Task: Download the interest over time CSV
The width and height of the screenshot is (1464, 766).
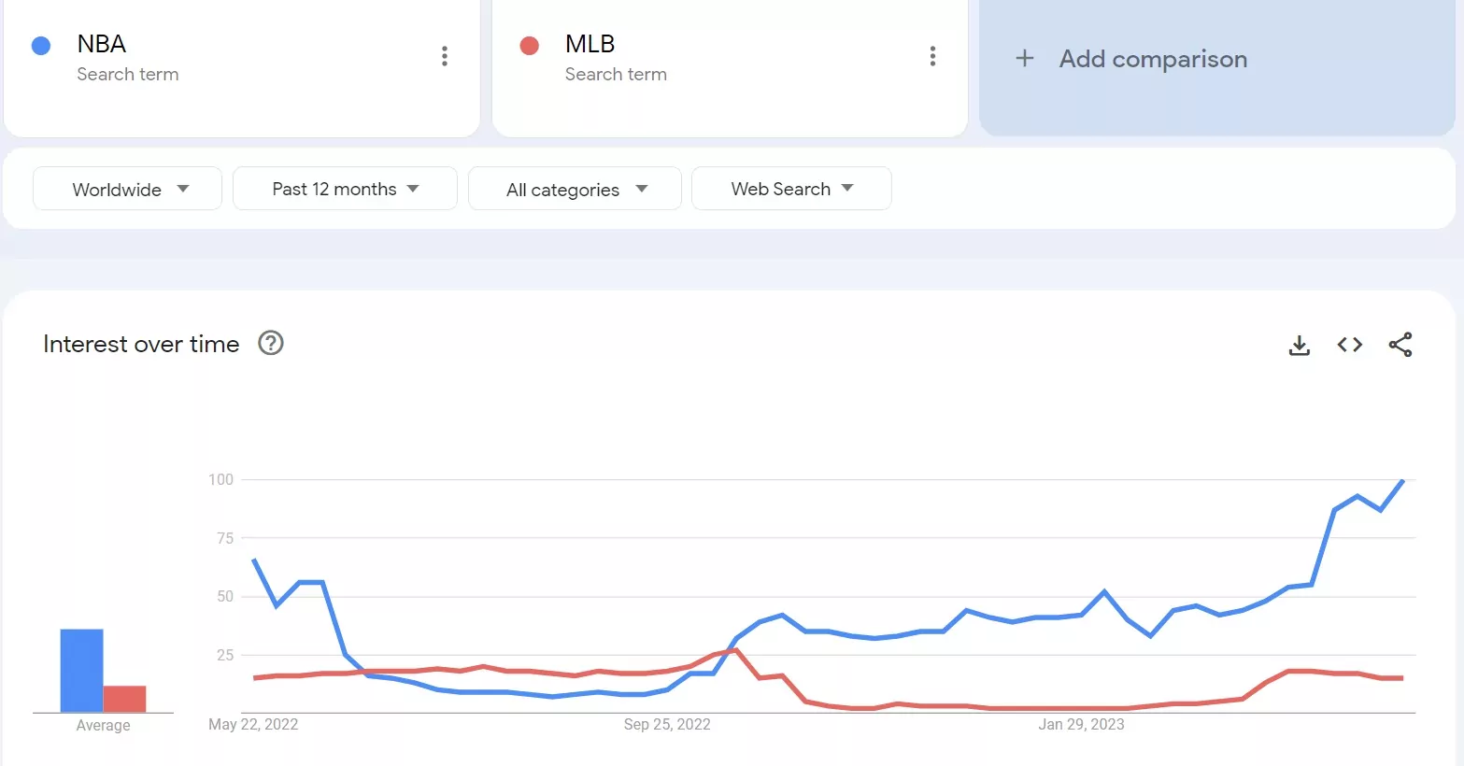Action: tap(1299, 346)
